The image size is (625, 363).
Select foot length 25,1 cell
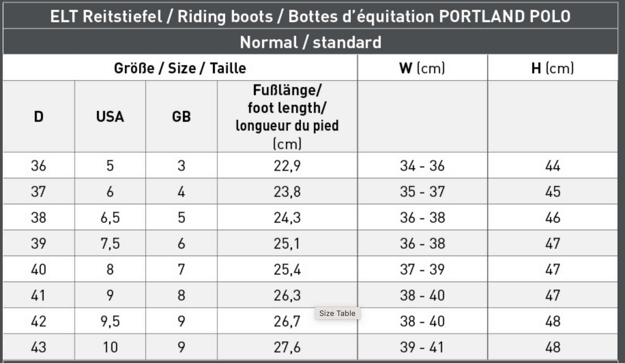coord(287,243)
